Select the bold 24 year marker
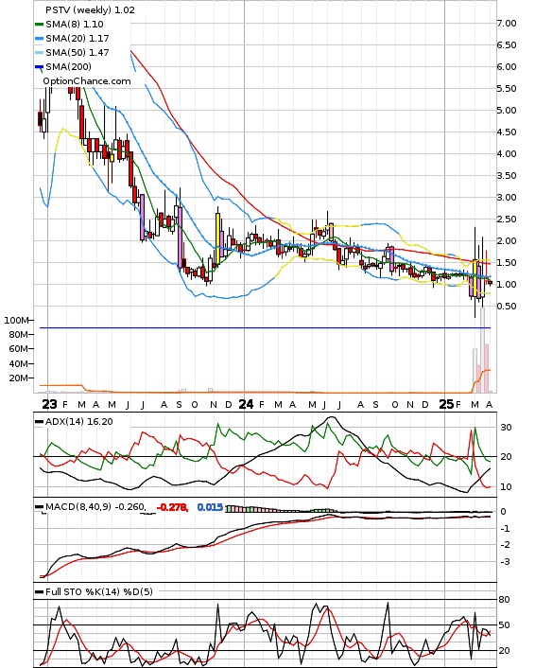 (246, 404)
